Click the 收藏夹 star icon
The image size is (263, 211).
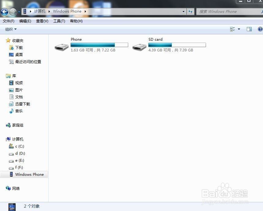point(8,40)
